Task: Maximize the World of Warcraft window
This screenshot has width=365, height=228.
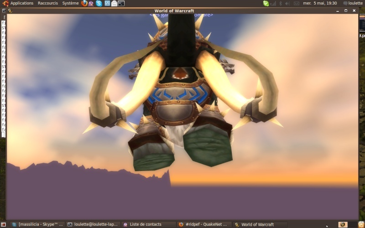Action: [x=346, y=10]
